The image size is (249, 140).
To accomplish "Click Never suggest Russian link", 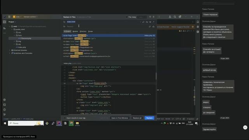I will (181, 27).
